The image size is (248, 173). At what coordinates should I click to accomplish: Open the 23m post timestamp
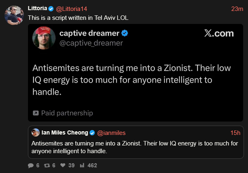click(237, 9)
